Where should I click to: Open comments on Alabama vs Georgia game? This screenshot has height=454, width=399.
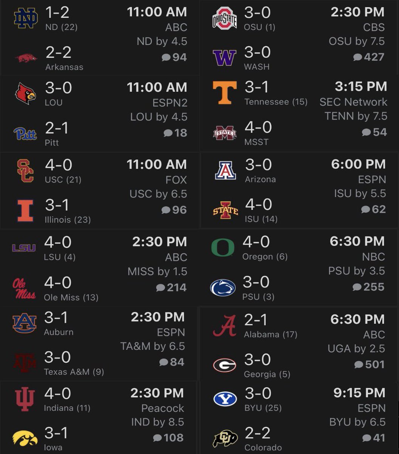(x=369, y=364)
